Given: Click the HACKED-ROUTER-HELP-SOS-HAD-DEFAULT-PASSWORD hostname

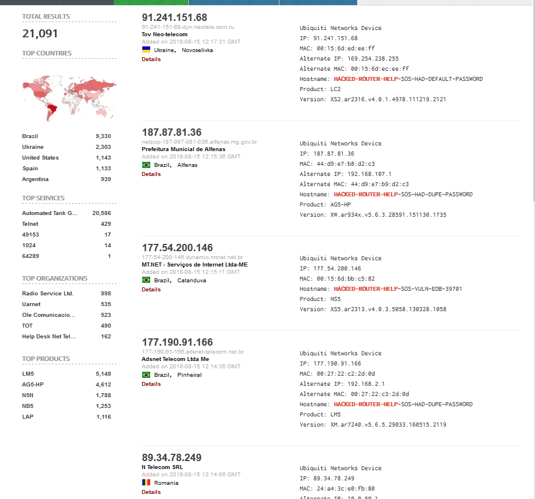Looking at the screenshot, I should pyautogui.click(x=408, y=79).
